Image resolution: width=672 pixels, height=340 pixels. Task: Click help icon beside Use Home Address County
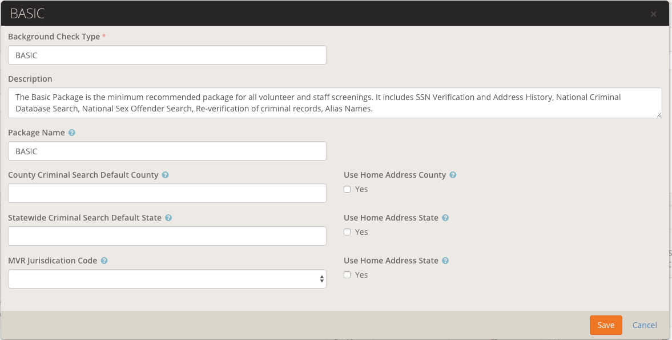coord(453,175)
